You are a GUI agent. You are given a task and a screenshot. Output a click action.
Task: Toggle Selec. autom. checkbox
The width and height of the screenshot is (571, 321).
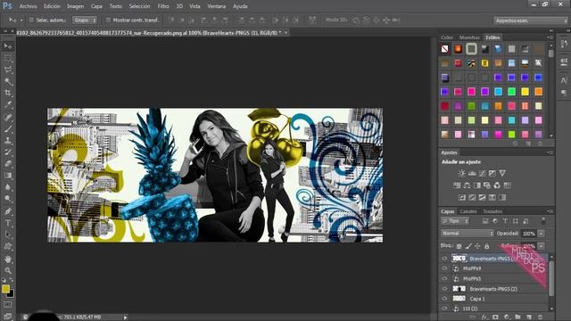pos(31,20)
